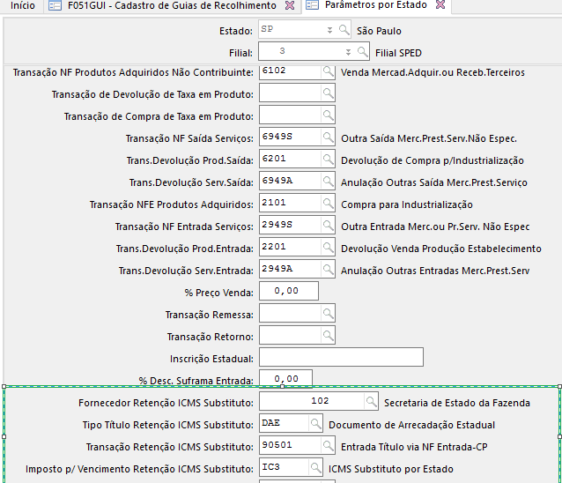
Task: Focus the % Desc. Suframa Entrada field
Action: (x=286, y=379)
